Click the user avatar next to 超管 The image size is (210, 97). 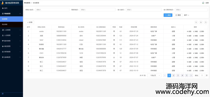pyautogui.click(x=203, y=3)
